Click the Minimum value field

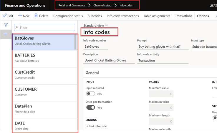(161, 94)
